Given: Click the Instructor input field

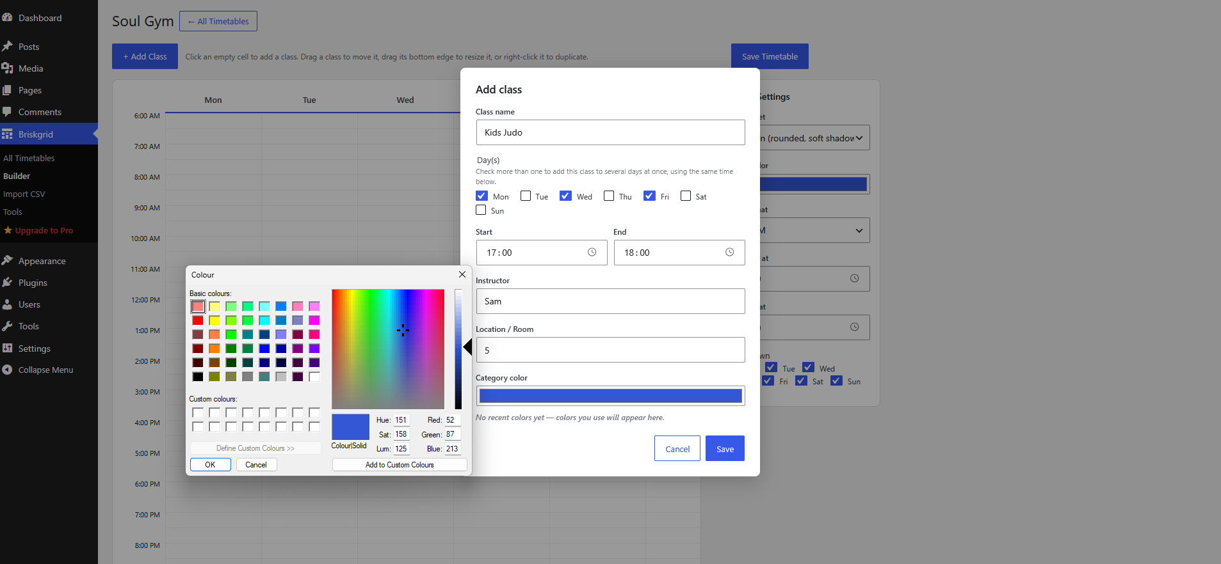Looking at the screenshot, I should [x=611, y=301].
